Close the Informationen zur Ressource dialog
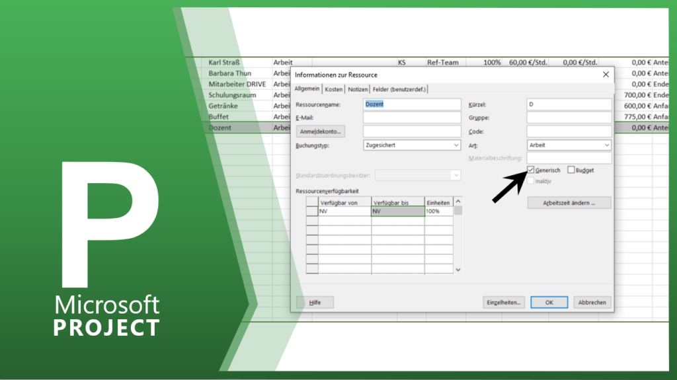The image size is (677, 380). 606,75
